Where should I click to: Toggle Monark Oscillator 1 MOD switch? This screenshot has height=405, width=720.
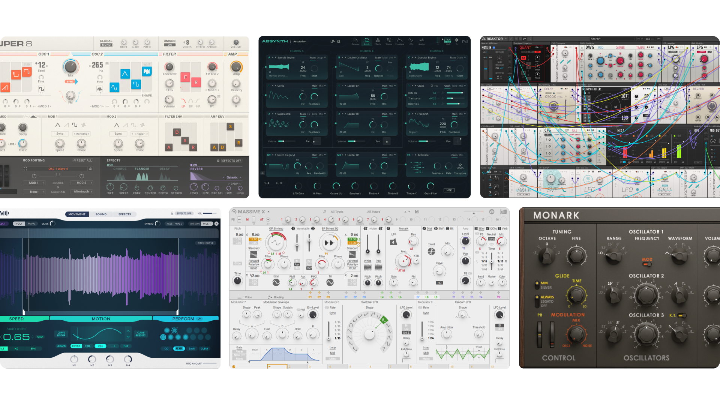click(x=647, y=264)
